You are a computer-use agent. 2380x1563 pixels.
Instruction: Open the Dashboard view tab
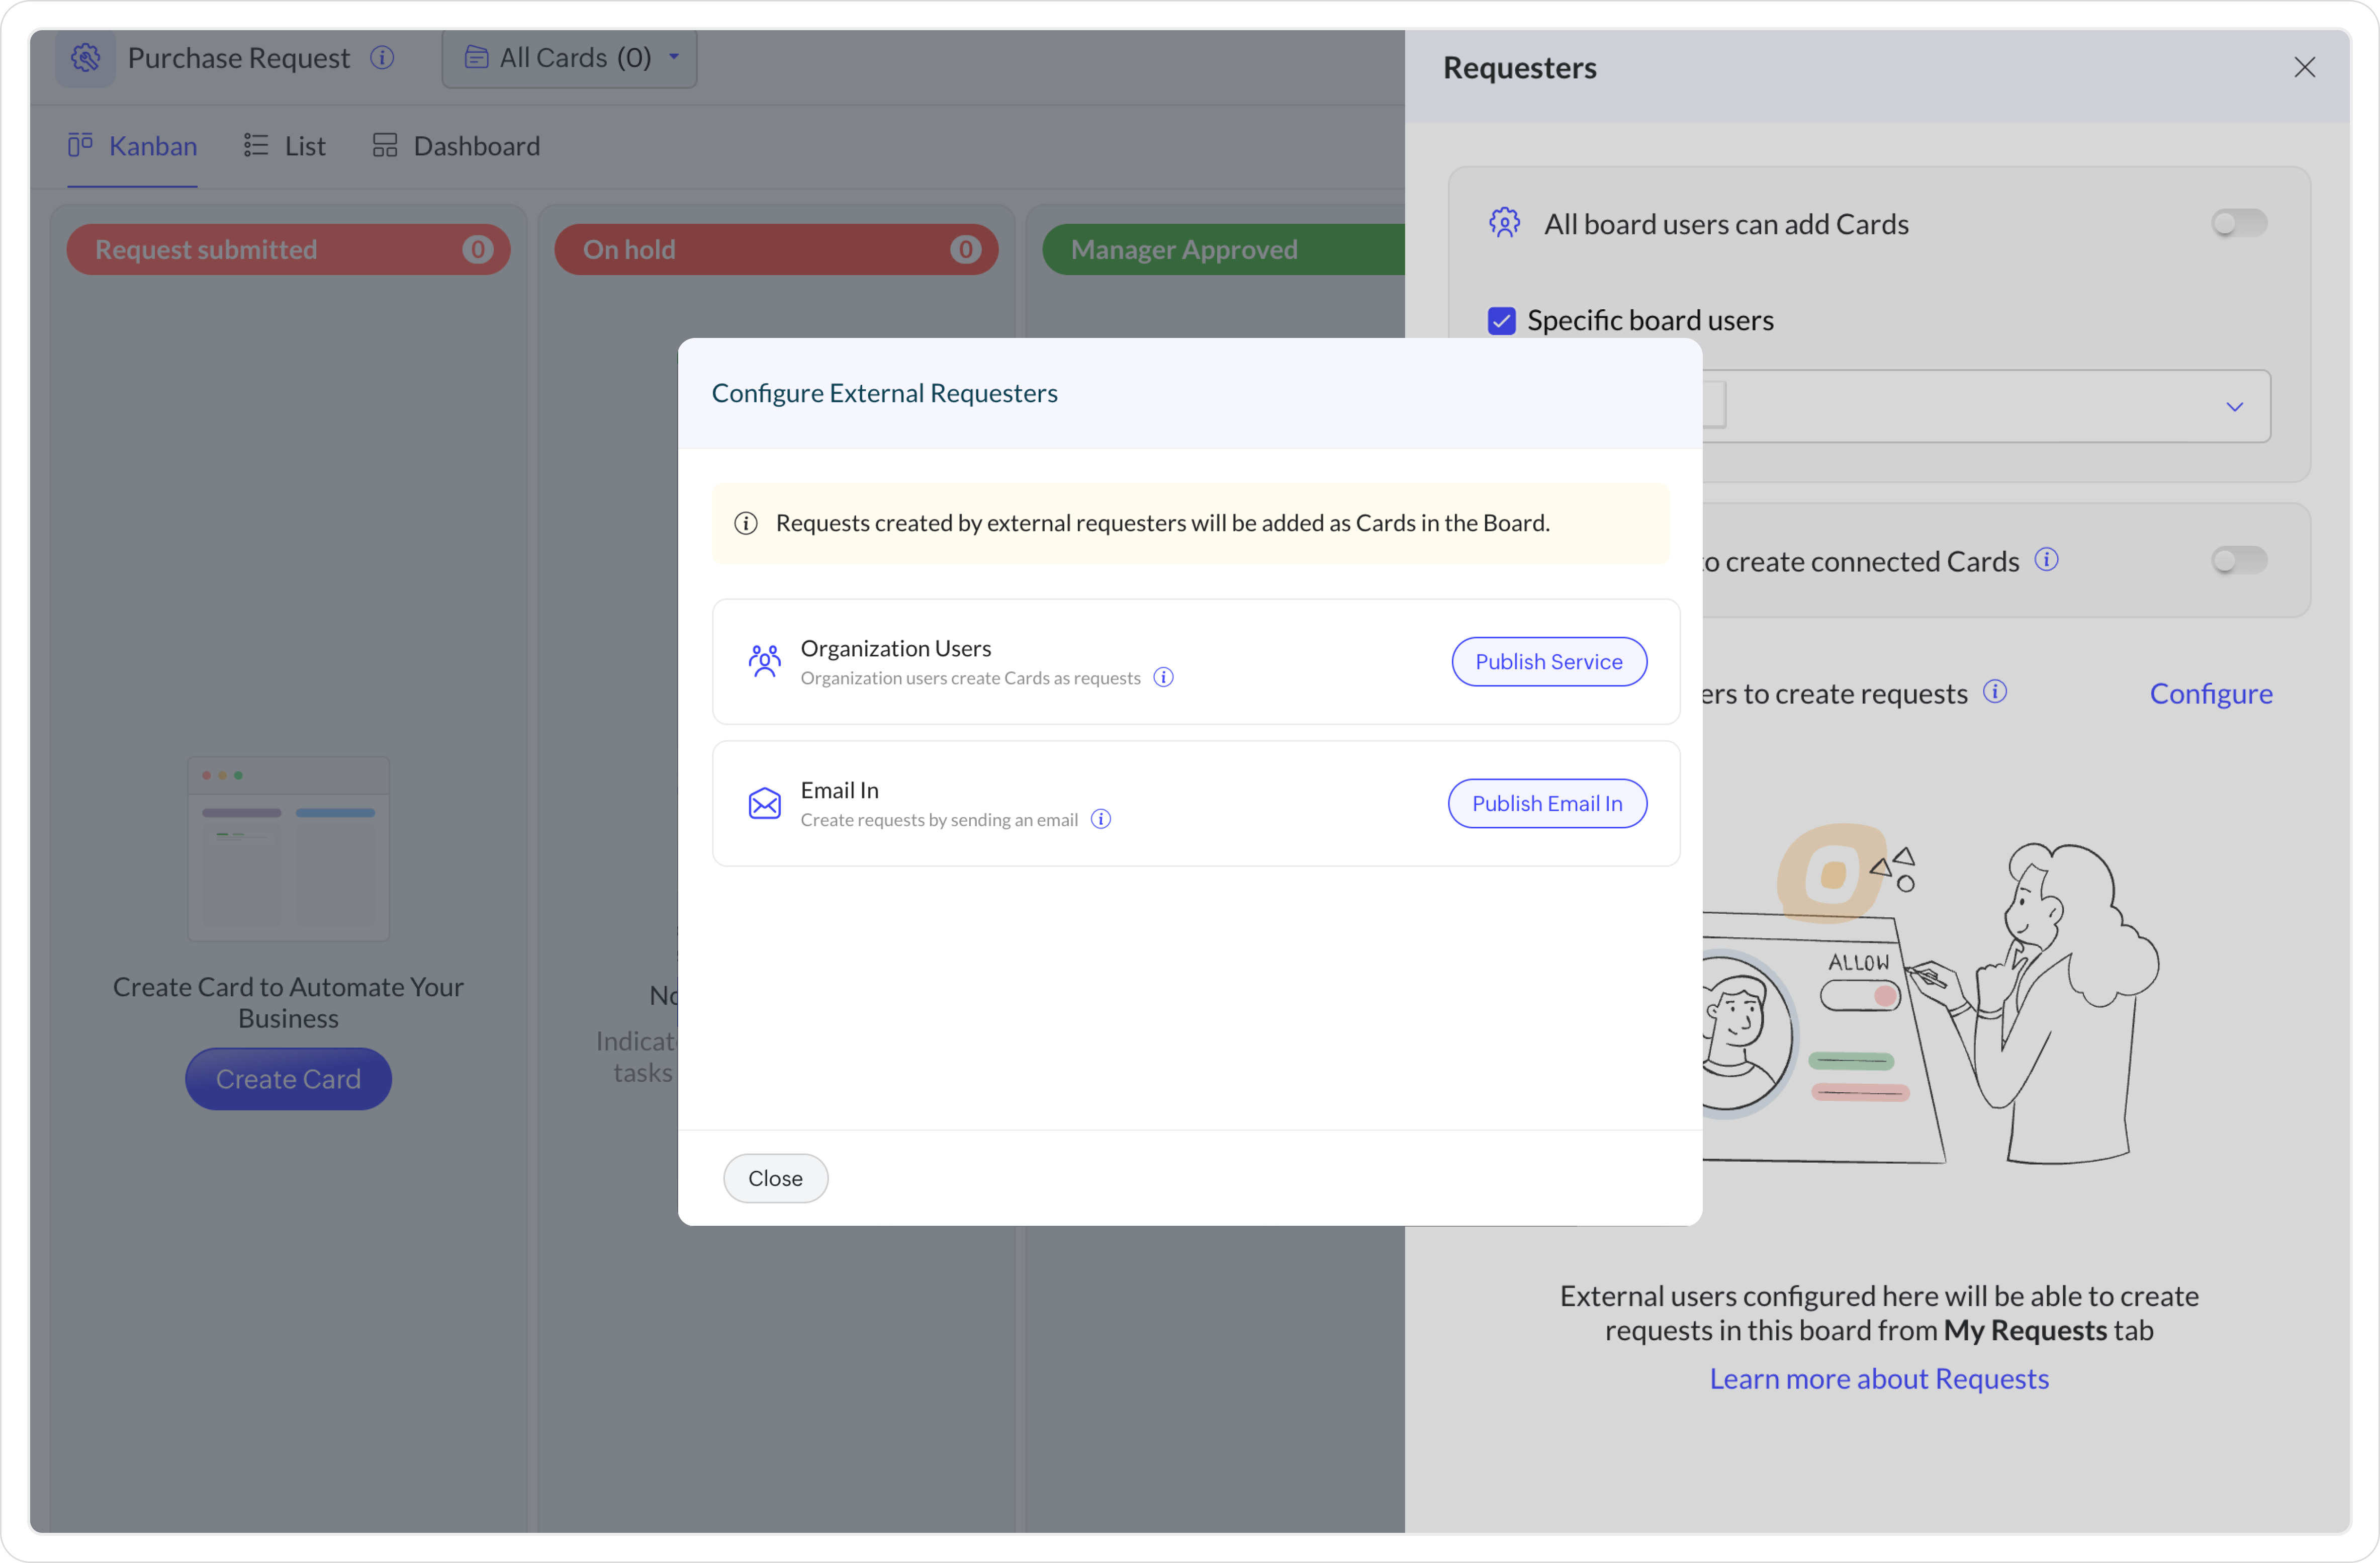pyautogui.click(x=456, y=146)
